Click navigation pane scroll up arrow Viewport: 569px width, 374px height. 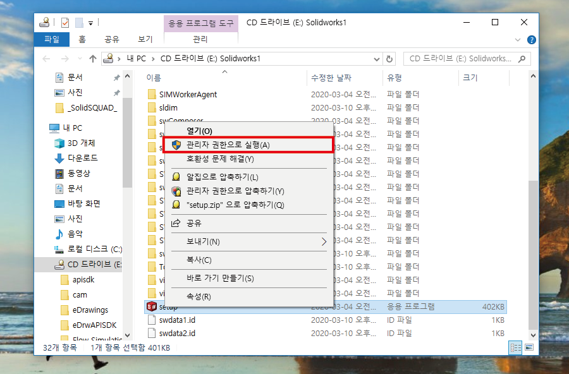(x=127, y=76)
